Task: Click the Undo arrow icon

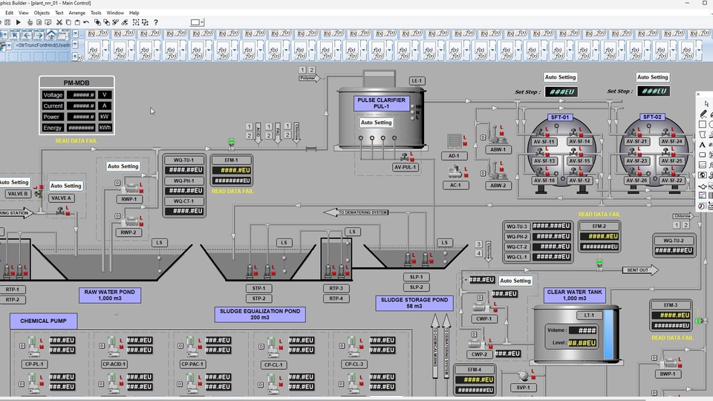Action: pyautogui.click(x=86, y=22)
